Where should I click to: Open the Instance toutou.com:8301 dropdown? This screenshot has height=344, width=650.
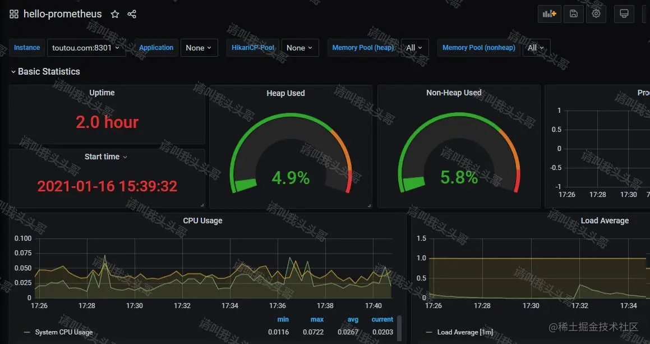point(86,48)
